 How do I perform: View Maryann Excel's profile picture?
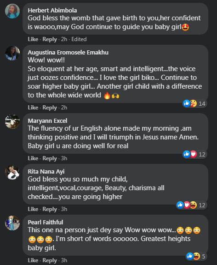[x=12, y=121]
